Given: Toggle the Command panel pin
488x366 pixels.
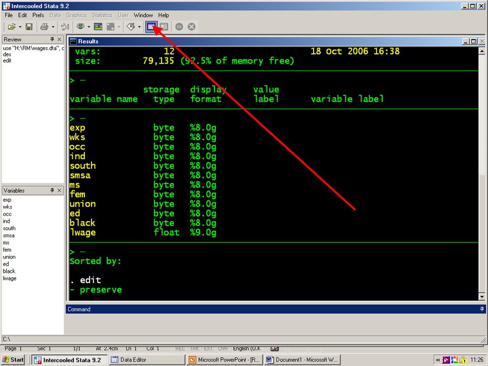Looking at the screenshot, I should click(x=482, y=309).
